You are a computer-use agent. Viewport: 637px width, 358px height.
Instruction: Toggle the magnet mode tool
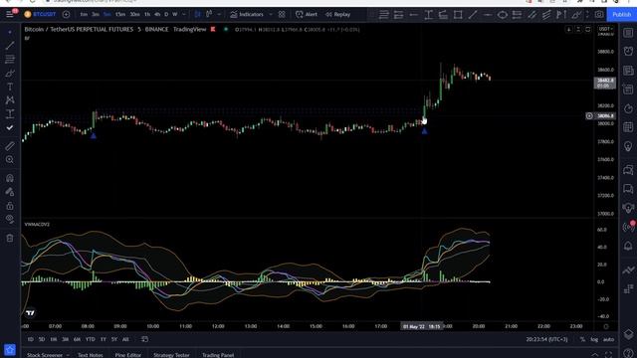pos(10,178)
